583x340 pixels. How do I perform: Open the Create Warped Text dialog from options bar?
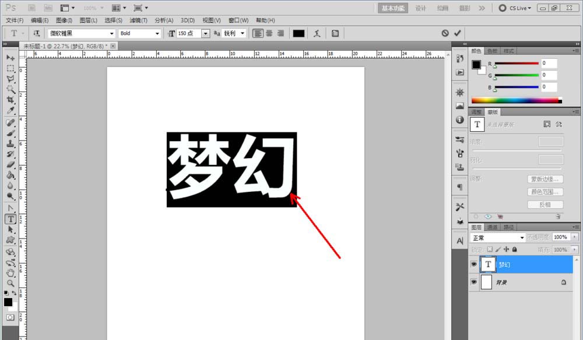click(317, 33)
